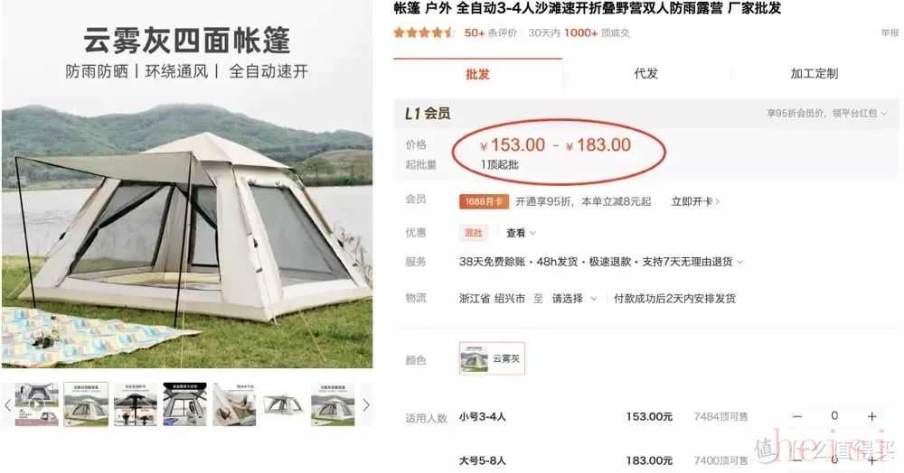Expand the 查看 discounts dropdown

pos(521,233)
